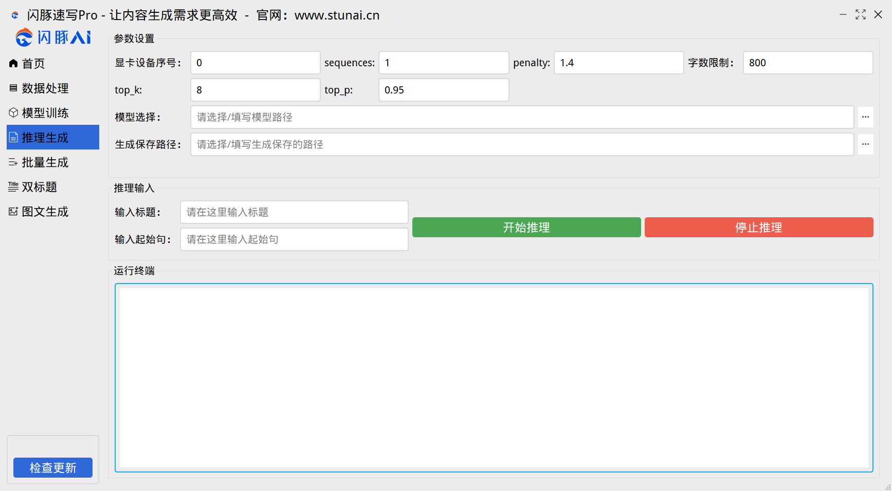Click the image icon beside 图文生成
The height and width of the screenshot is (491, 892).
coord(13,211)
